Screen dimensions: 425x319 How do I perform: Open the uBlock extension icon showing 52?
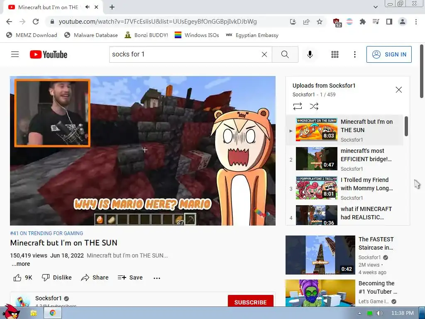337,22
